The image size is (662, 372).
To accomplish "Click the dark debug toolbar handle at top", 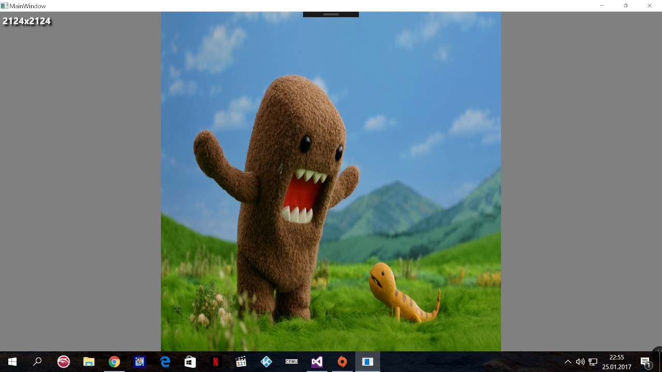I will point(331,14).
